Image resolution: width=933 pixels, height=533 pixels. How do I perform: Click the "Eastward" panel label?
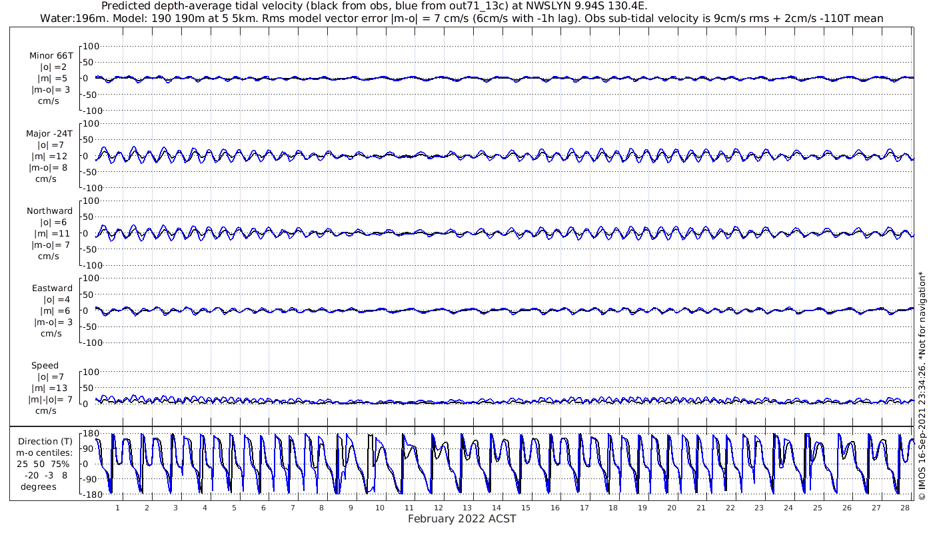click(x=52, y=288)
